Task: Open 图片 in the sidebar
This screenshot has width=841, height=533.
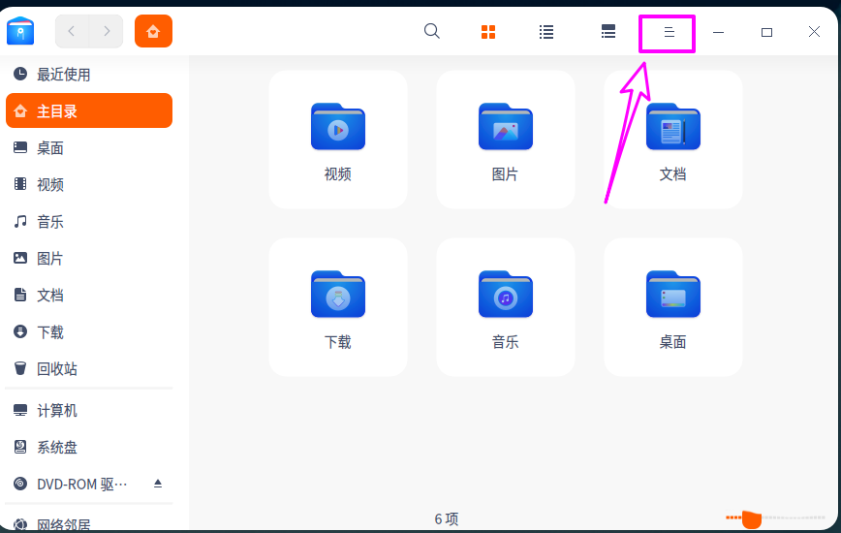Action: tap(89, 259)
